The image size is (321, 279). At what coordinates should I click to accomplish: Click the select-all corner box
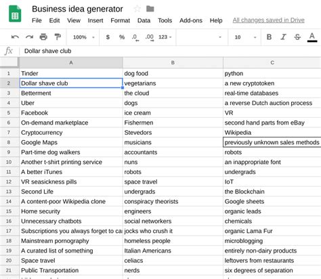point(9,62)
